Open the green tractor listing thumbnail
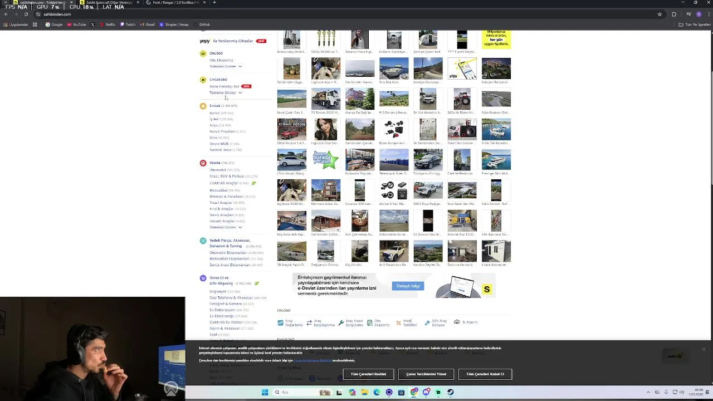 click(292, 69)
